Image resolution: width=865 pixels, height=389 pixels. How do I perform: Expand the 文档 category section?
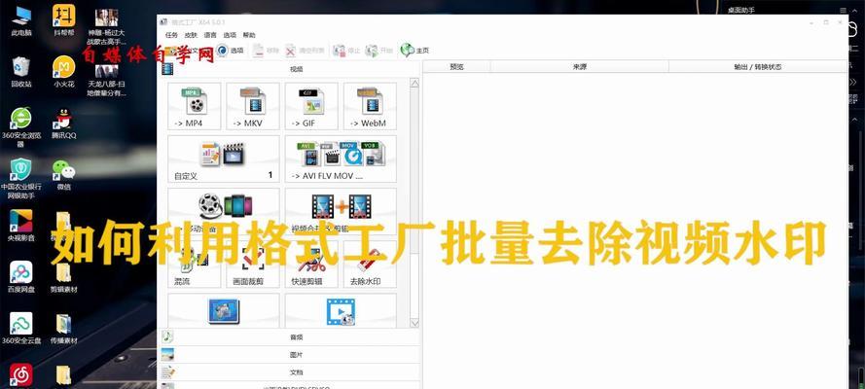[290, 371]
